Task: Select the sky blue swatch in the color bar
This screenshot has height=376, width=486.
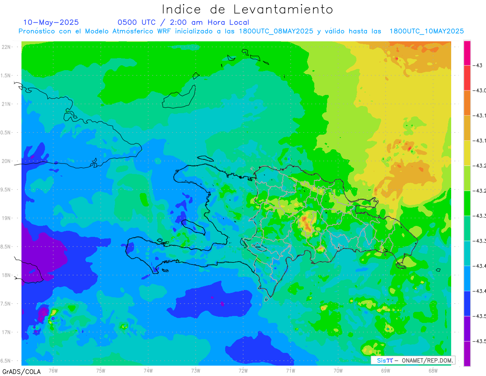Action: [467, 278]
